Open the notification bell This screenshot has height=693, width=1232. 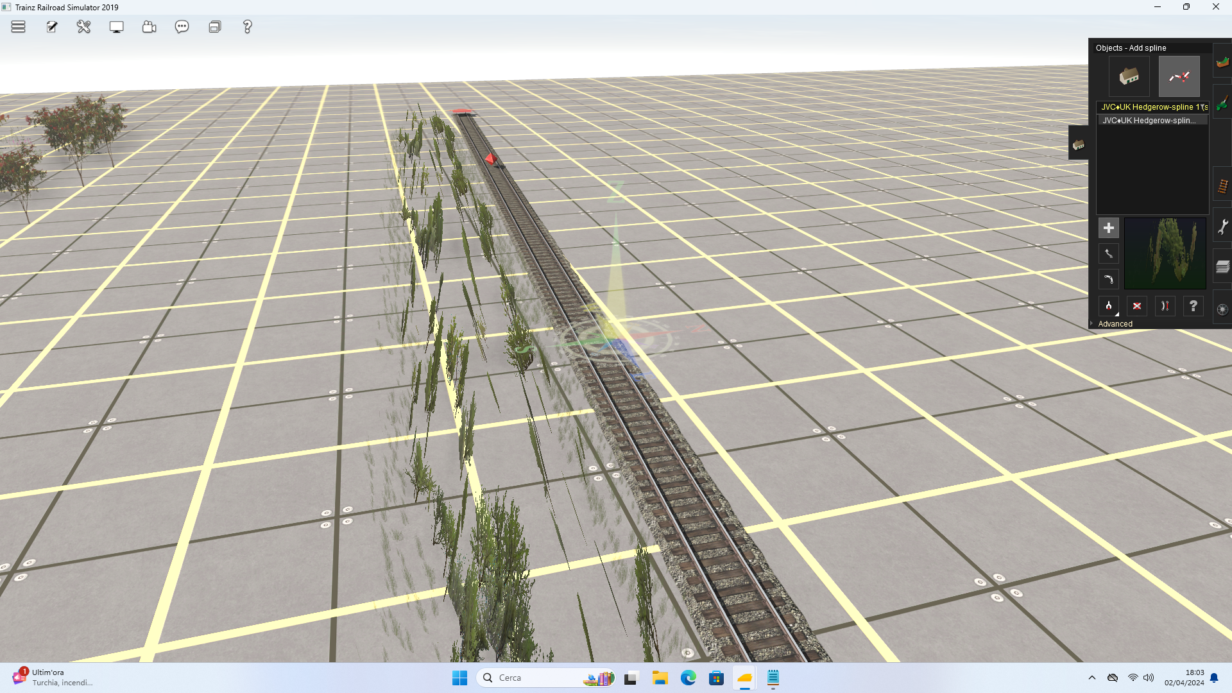pos(1214,678)
